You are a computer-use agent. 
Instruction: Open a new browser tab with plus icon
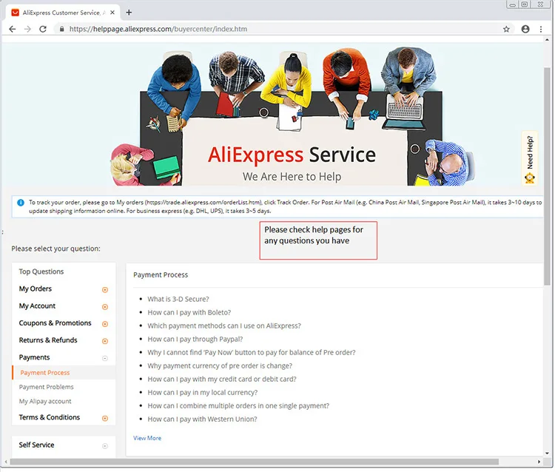point(129,13)
